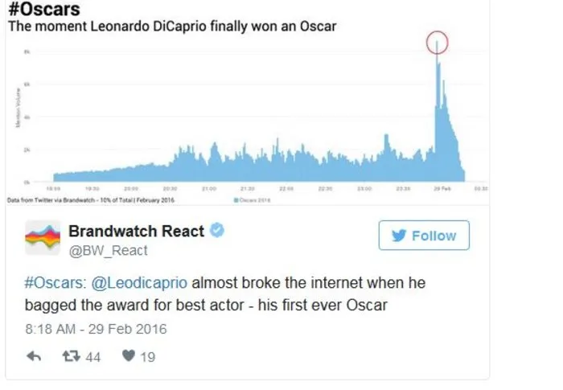Click the retweet icon
This screenshot has height=390, width=563.
(x=71, y=356)
